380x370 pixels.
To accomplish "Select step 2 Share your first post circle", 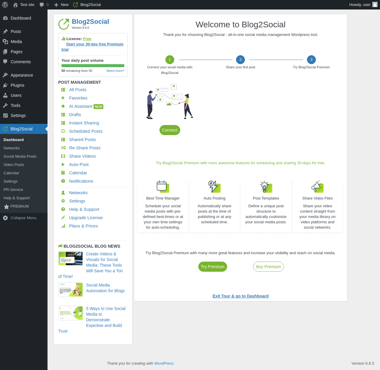I will [240, 60].
